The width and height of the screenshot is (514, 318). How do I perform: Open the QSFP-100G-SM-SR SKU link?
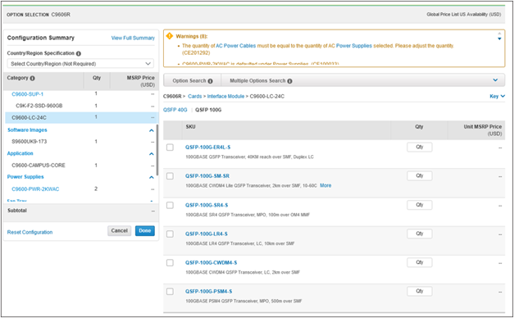tap(207, 176)
